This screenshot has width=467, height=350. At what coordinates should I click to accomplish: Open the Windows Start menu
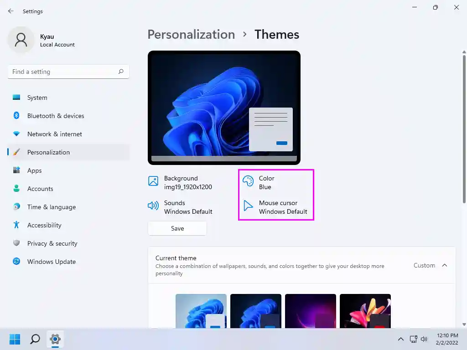[15, 339]
